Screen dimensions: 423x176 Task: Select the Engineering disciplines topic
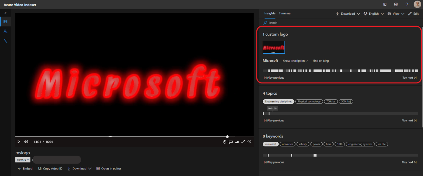[278, 101]
